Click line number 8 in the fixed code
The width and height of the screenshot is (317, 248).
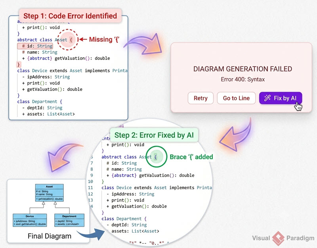click(92, 169)
